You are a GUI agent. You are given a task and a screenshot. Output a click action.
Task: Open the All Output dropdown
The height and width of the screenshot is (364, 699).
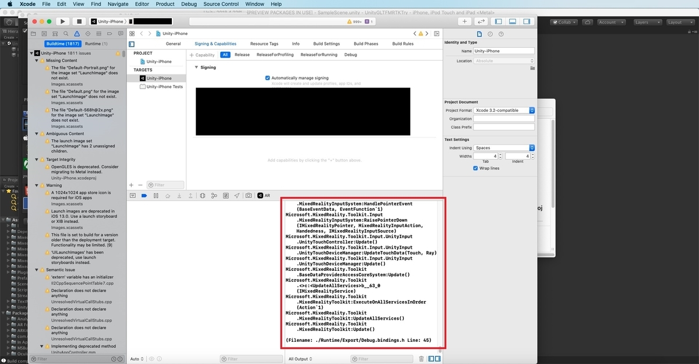(x=299, y=359)
